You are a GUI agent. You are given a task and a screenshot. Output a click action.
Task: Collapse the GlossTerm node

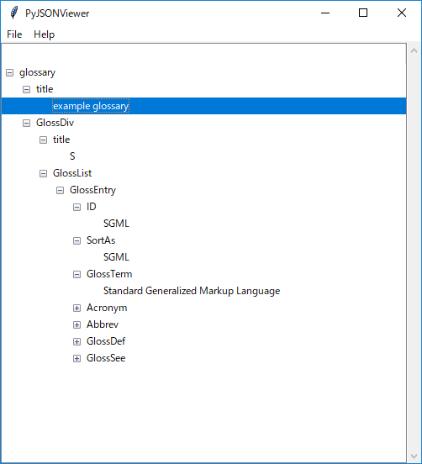coord(77,275)
